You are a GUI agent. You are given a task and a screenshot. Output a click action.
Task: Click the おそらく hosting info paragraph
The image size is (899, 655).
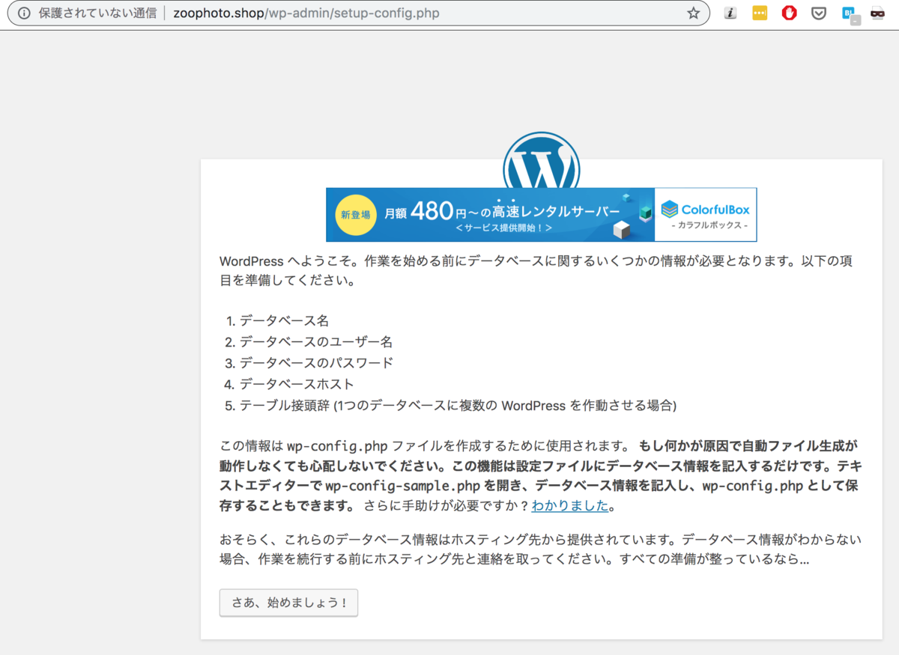click(x=541, y=549)
